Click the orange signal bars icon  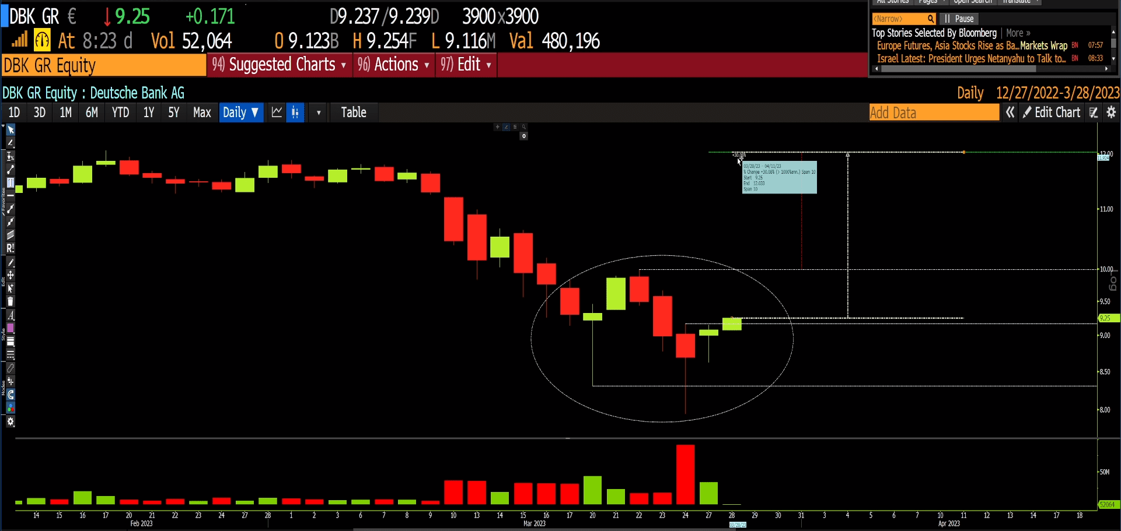[20, 40]
